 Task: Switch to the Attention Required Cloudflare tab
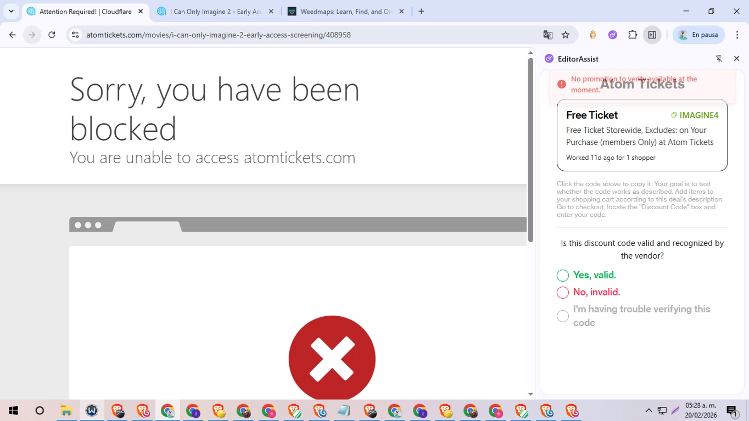coord(86,11)
